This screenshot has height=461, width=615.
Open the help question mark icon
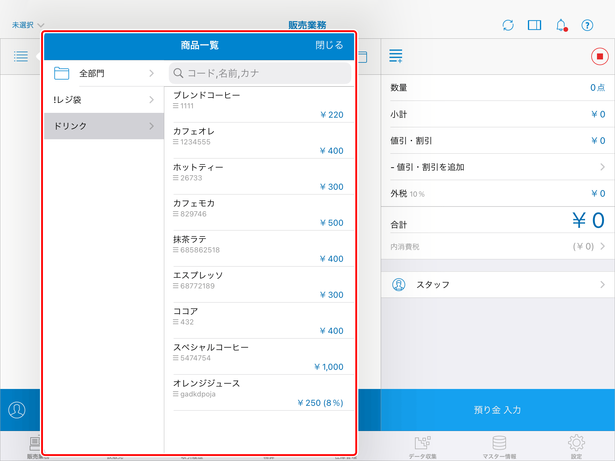(x=587, y=25)
